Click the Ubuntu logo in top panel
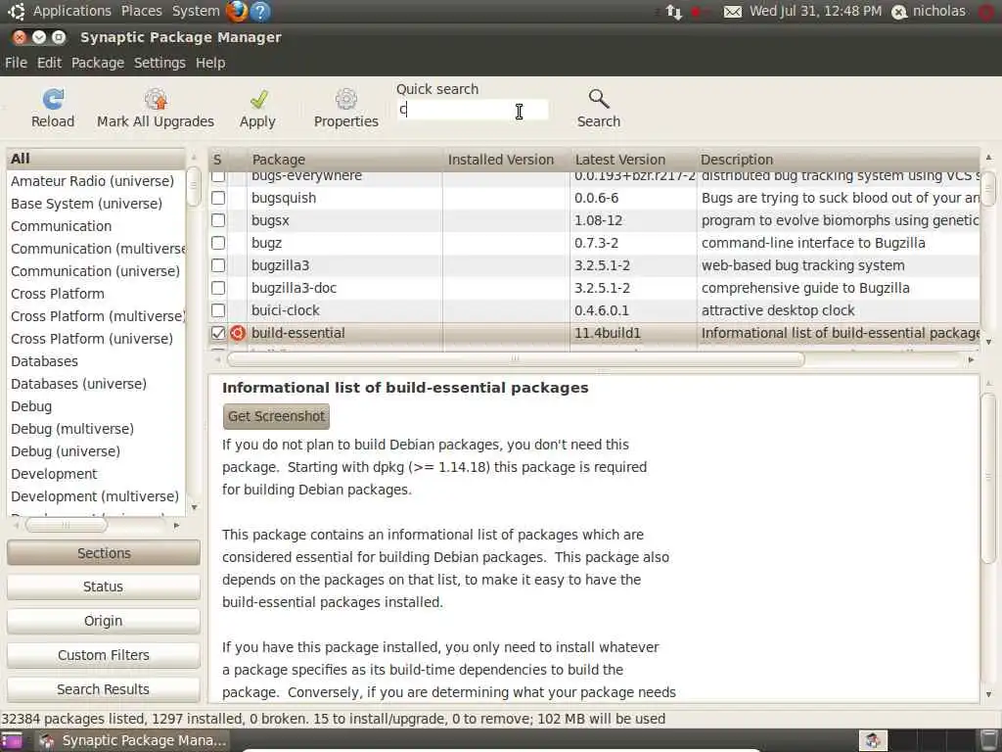 point(16,11)
